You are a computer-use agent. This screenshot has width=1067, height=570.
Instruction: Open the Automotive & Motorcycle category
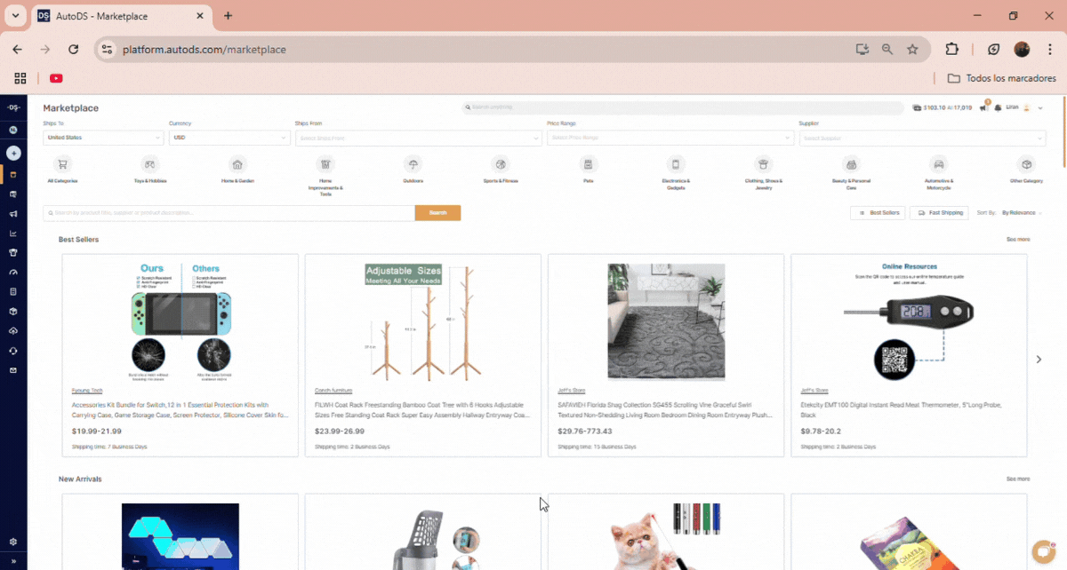click(938, 165)
